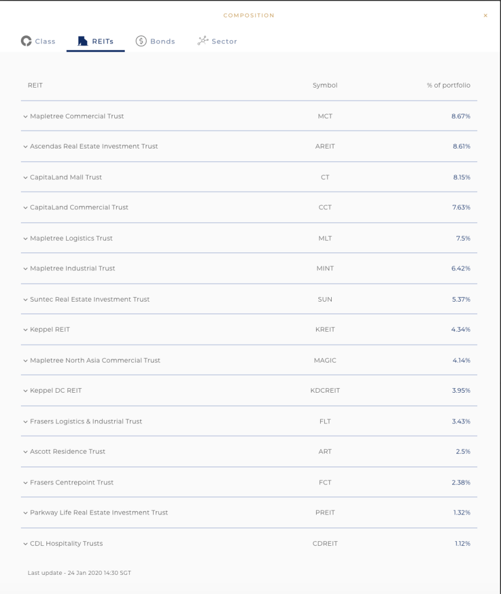Click the REITs building icon
This screenshot has width=501, height=594.
pyautogui.click(x=83, y=41)
